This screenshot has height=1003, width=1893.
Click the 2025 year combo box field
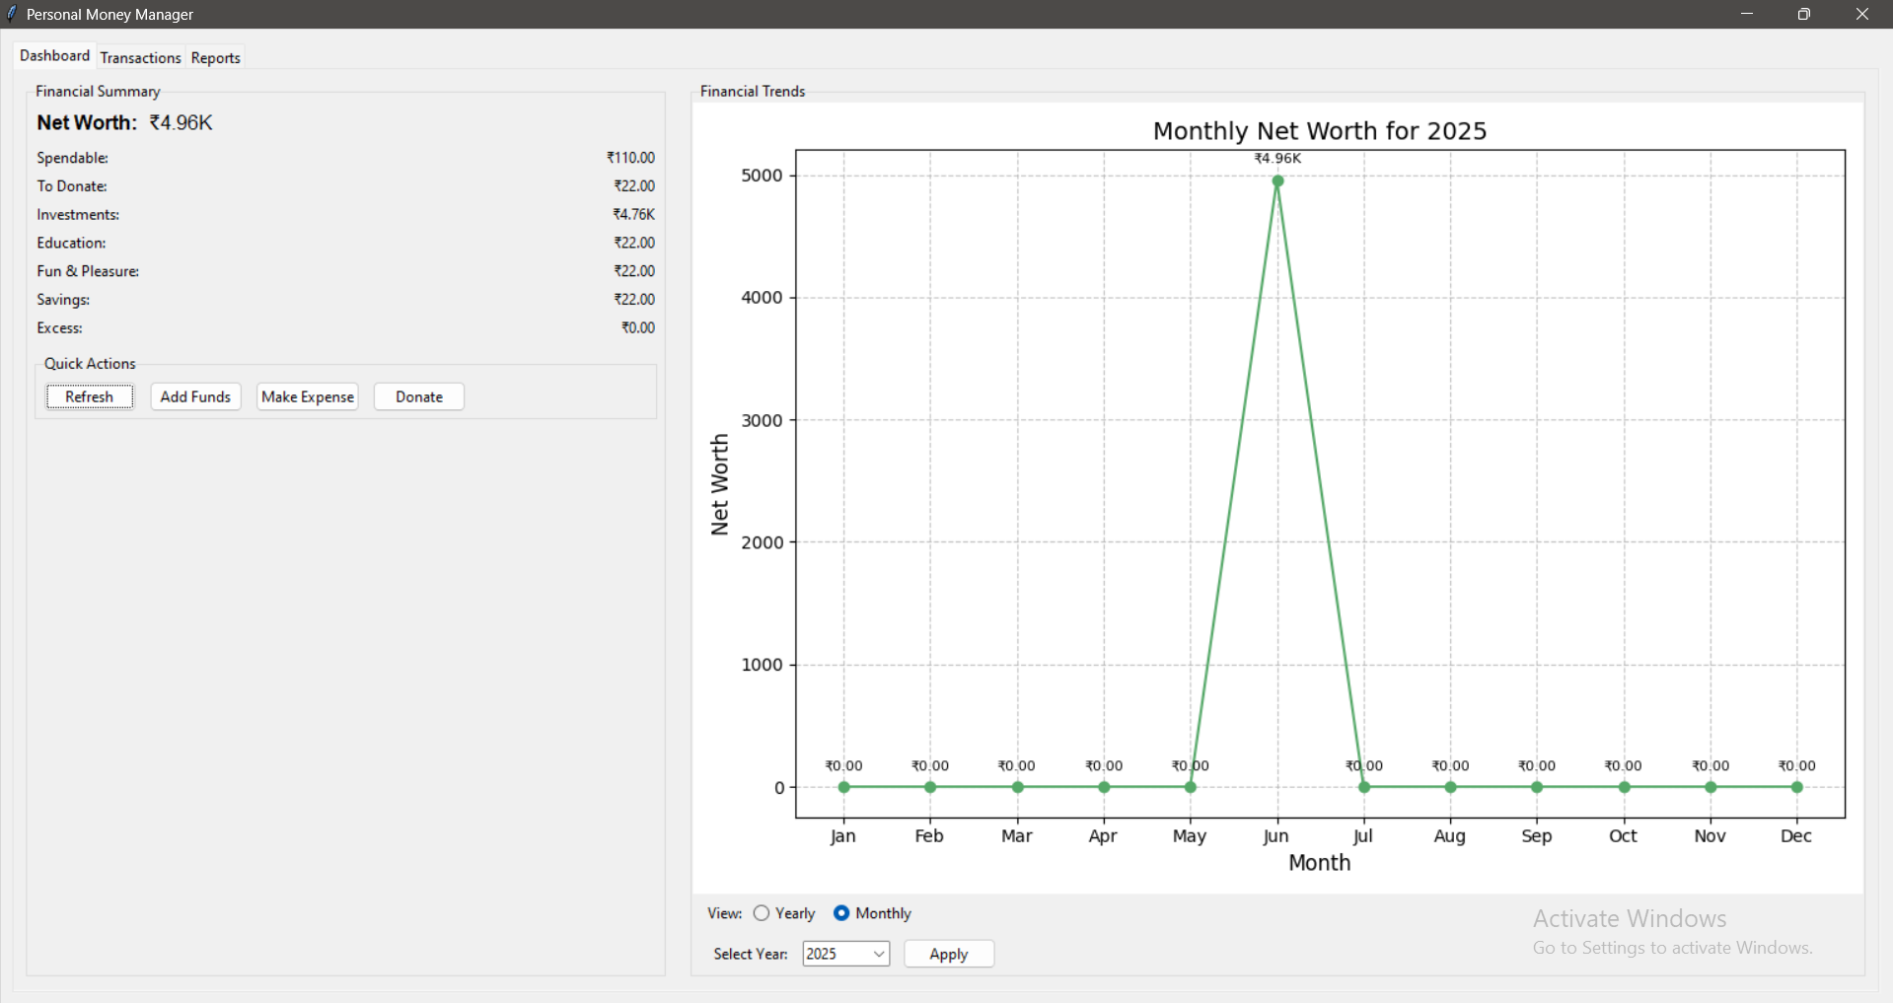(x=835, y=954)
